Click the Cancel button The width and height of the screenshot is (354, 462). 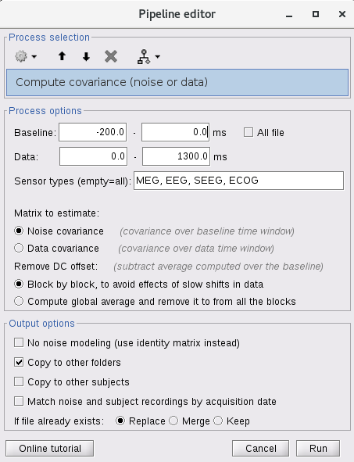[261, 448]
